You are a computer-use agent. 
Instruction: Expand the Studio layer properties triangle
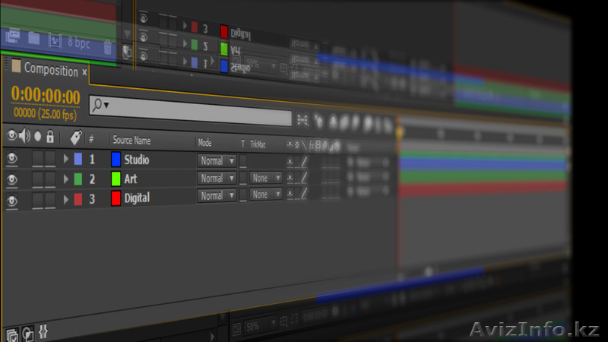coord(66,160)
